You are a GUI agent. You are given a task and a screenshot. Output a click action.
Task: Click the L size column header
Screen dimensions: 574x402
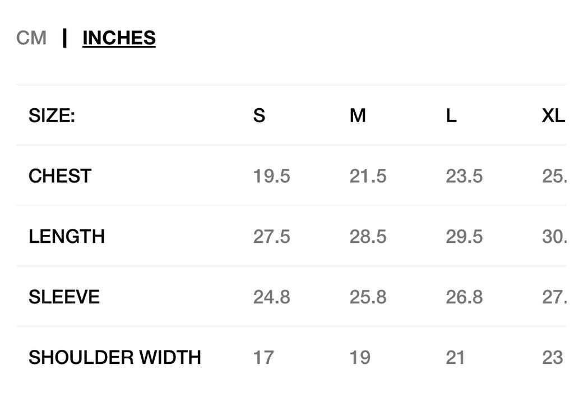[451, 116]
